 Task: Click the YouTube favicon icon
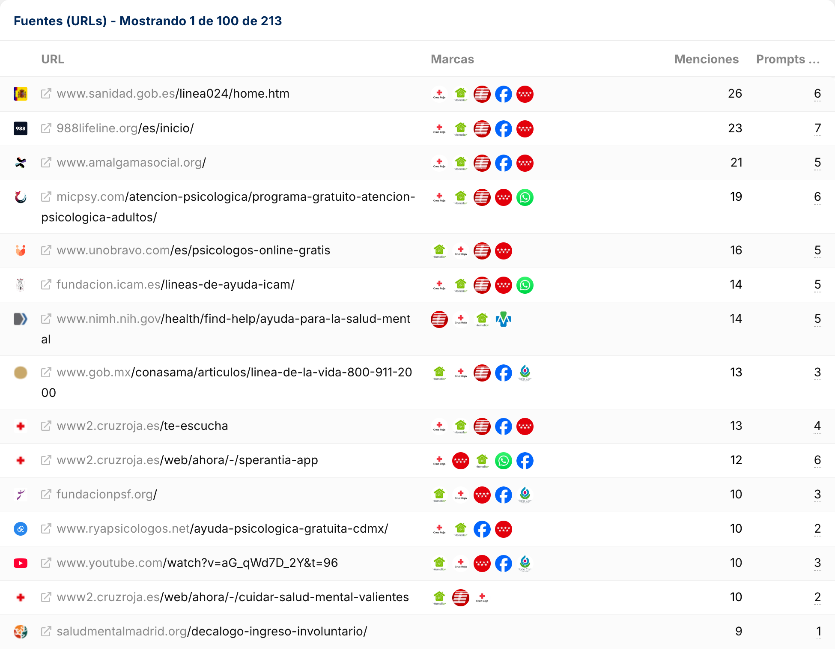pyautogui.click(x=21, y=563)
